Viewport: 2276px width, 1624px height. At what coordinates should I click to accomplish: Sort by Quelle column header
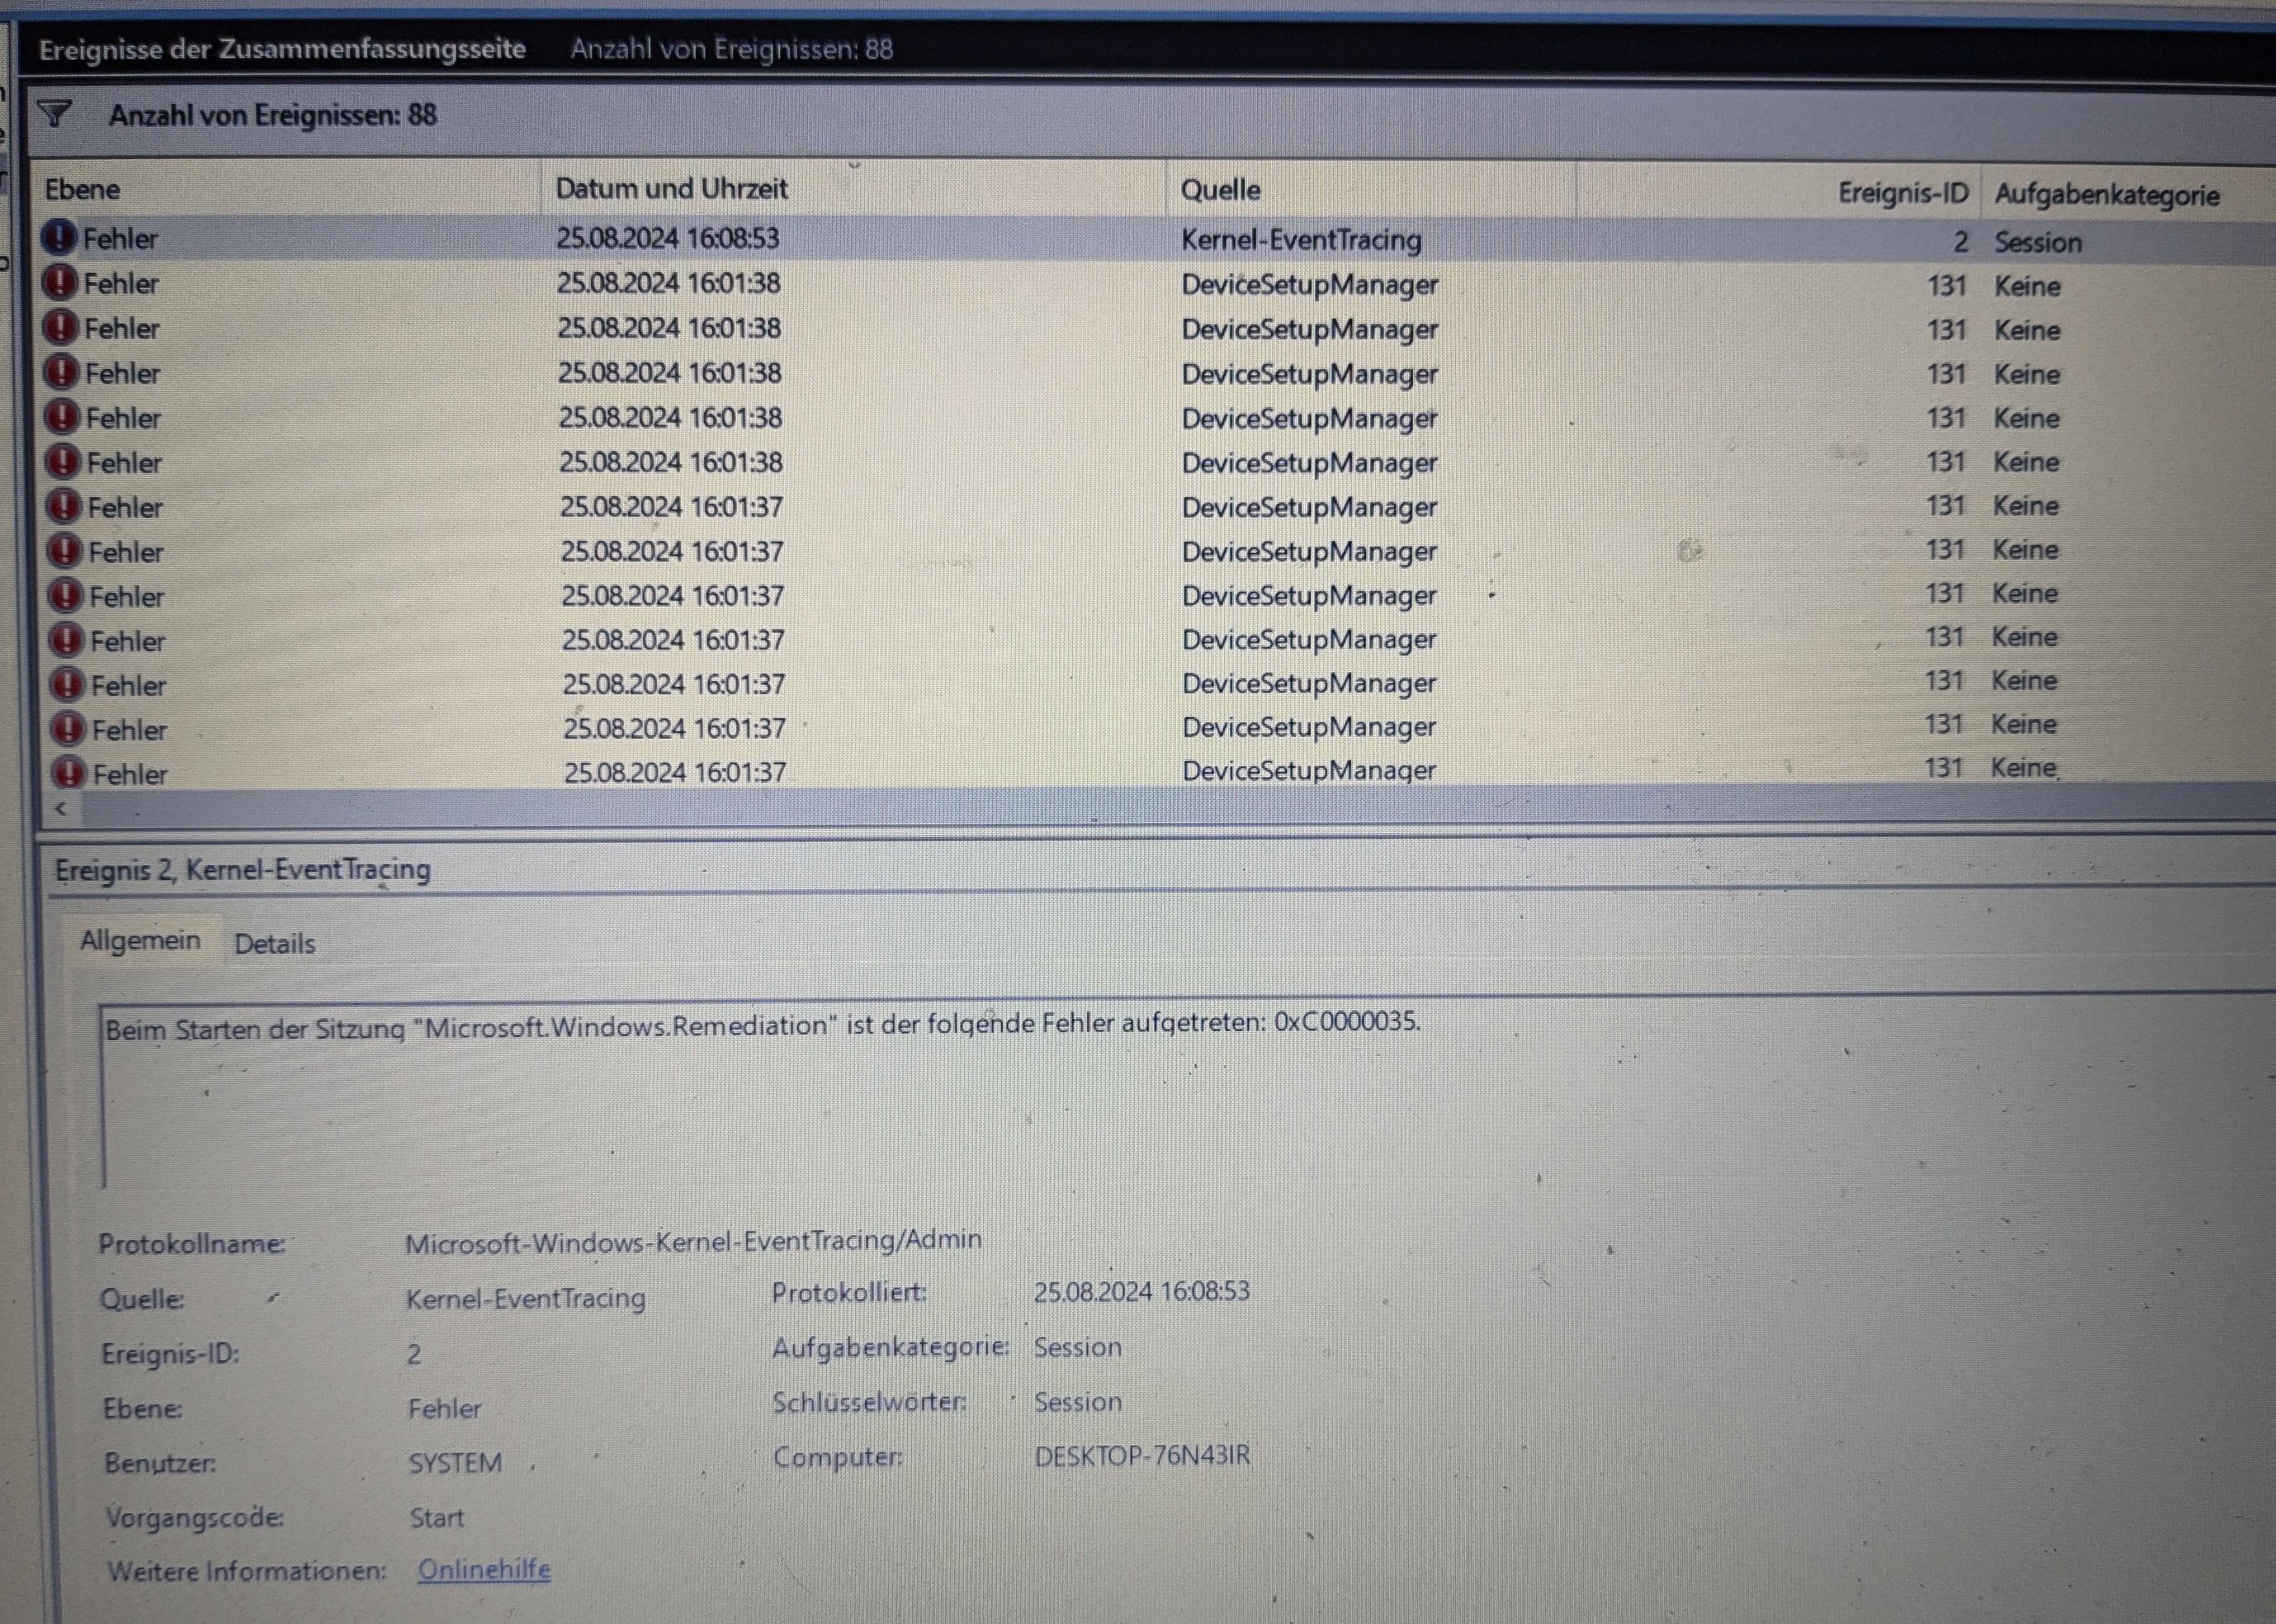pos(1220,190)
